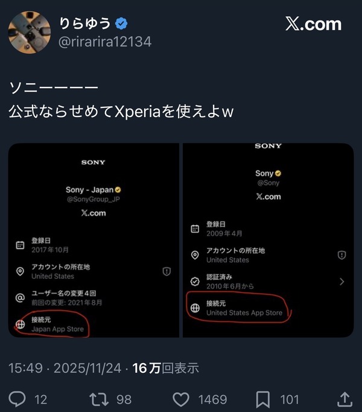
Task: Like the post via the heart icon
Action: [181, 399]
